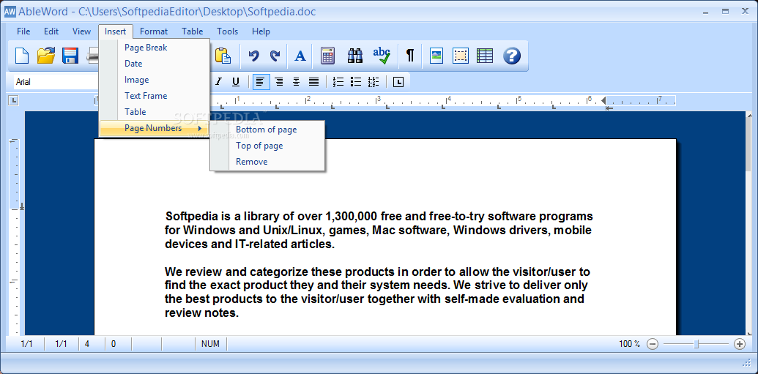Screen dimensions: 758x374
Task: Open the File menu
Action: [23, 31]
